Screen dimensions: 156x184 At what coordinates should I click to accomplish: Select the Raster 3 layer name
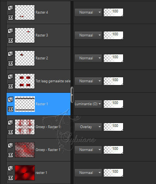[x=42, y=35]
